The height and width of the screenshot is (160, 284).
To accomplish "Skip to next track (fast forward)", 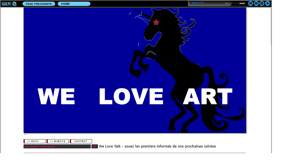I will (x=256, y=3).
